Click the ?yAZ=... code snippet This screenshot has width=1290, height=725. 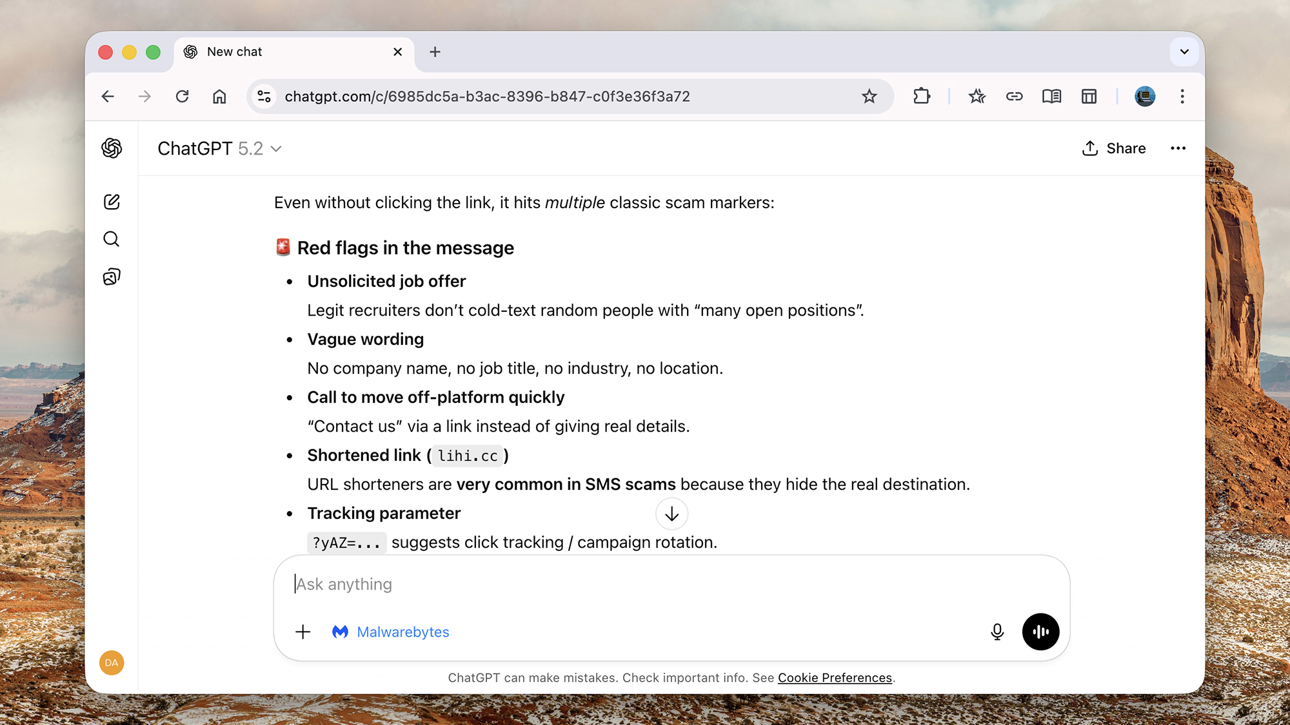point(346,543)
